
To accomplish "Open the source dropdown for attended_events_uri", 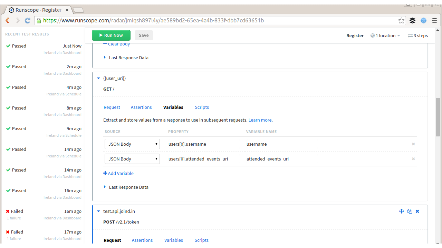I will coord(132,159).
